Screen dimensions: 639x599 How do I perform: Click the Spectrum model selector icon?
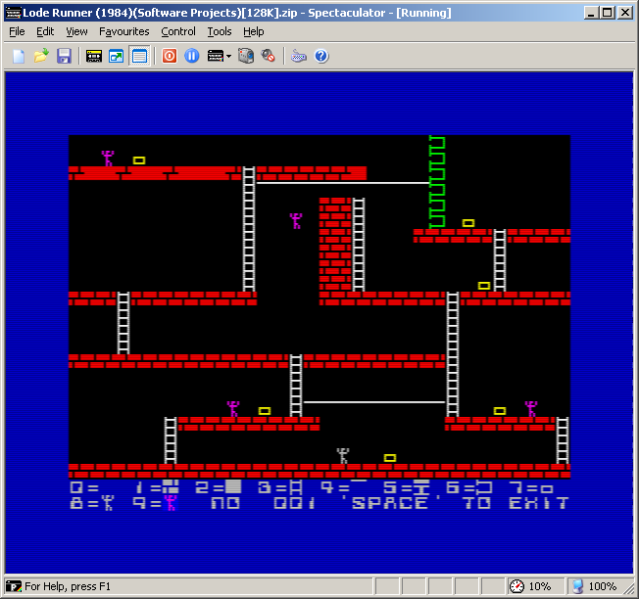(x=216, y=56)
